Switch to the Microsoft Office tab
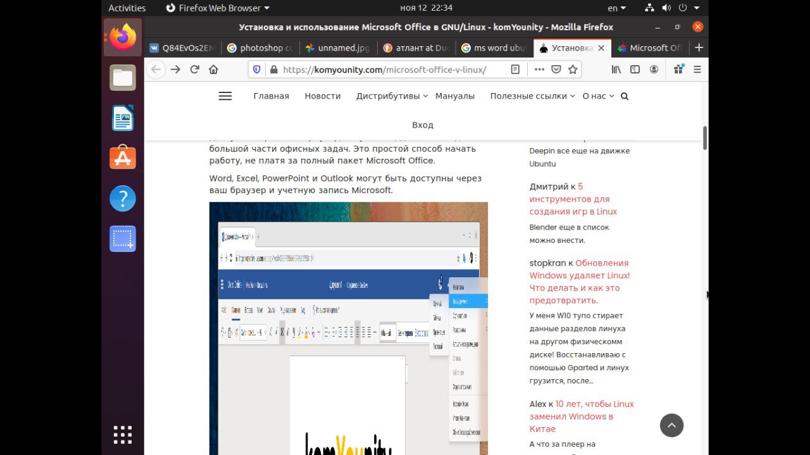 (649, 47)
